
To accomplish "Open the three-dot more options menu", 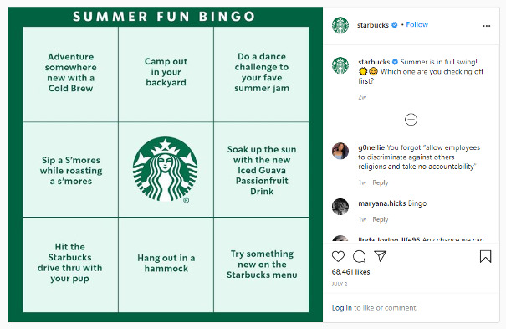I will click(x=486, y=26).
